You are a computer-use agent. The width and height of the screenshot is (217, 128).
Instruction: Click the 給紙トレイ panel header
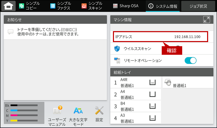[162, 72]
